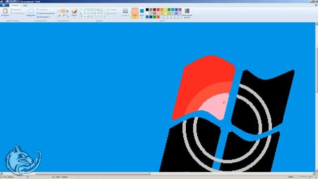Open the Rotate dropdown
This screenshot has height=179, width=318.
(43, 17)
